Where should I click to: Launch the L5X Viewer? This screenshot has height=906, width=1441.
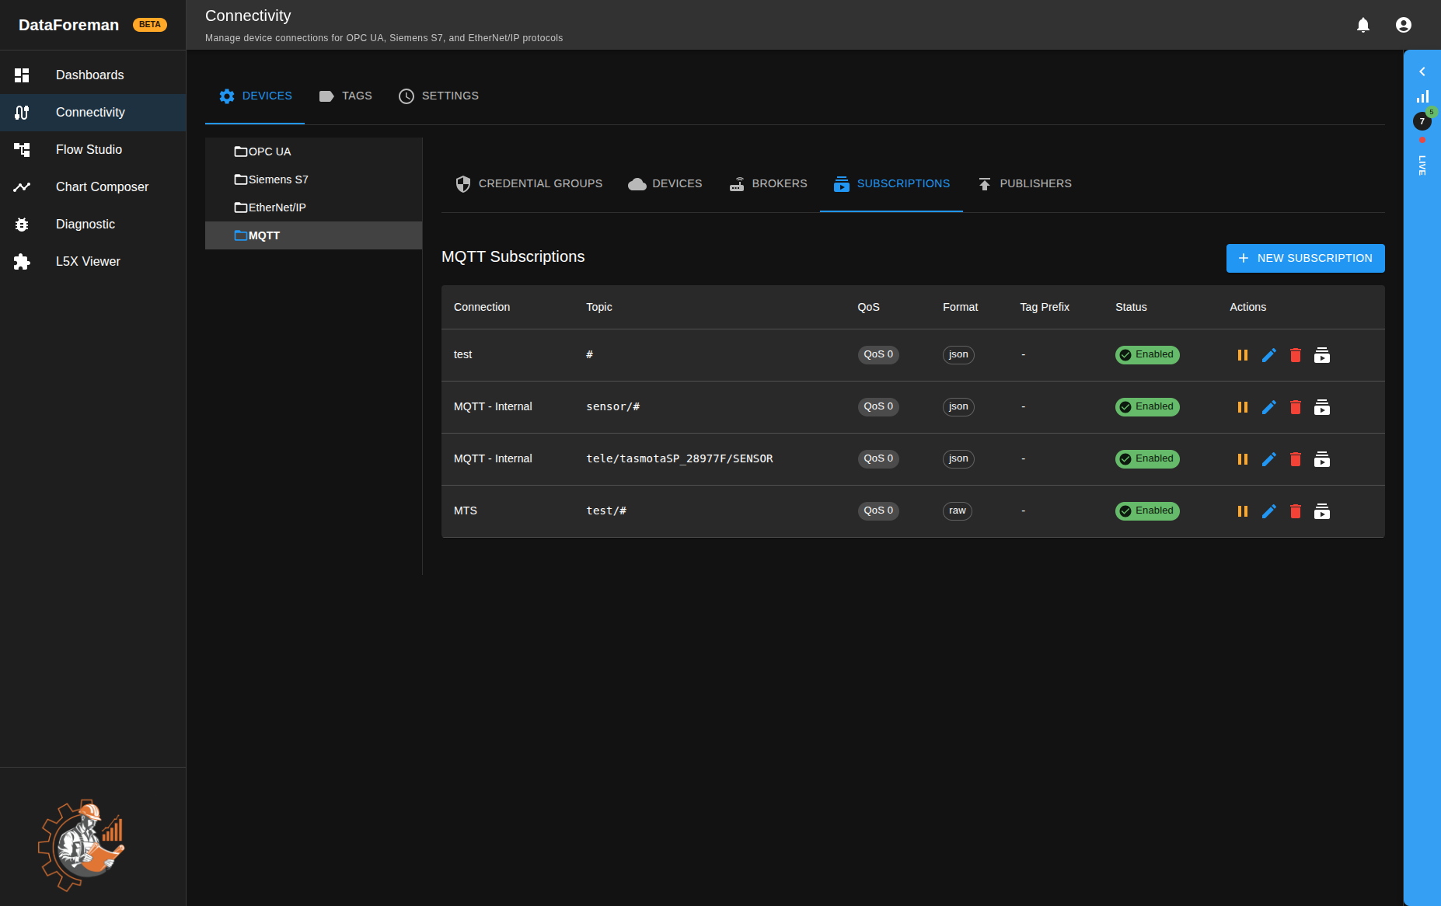pyautogui.click(x=88, y=261)
